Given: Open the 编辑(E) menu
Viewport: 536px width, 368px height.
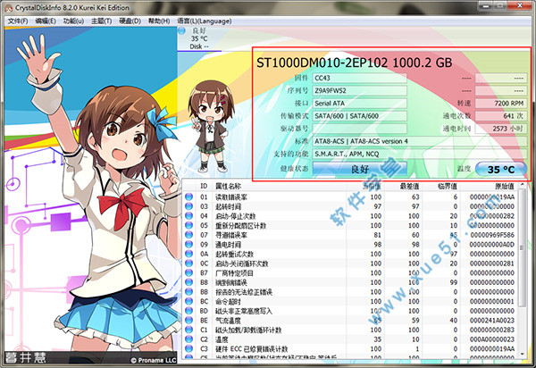Looking at the screenshot, I should 46,21.
